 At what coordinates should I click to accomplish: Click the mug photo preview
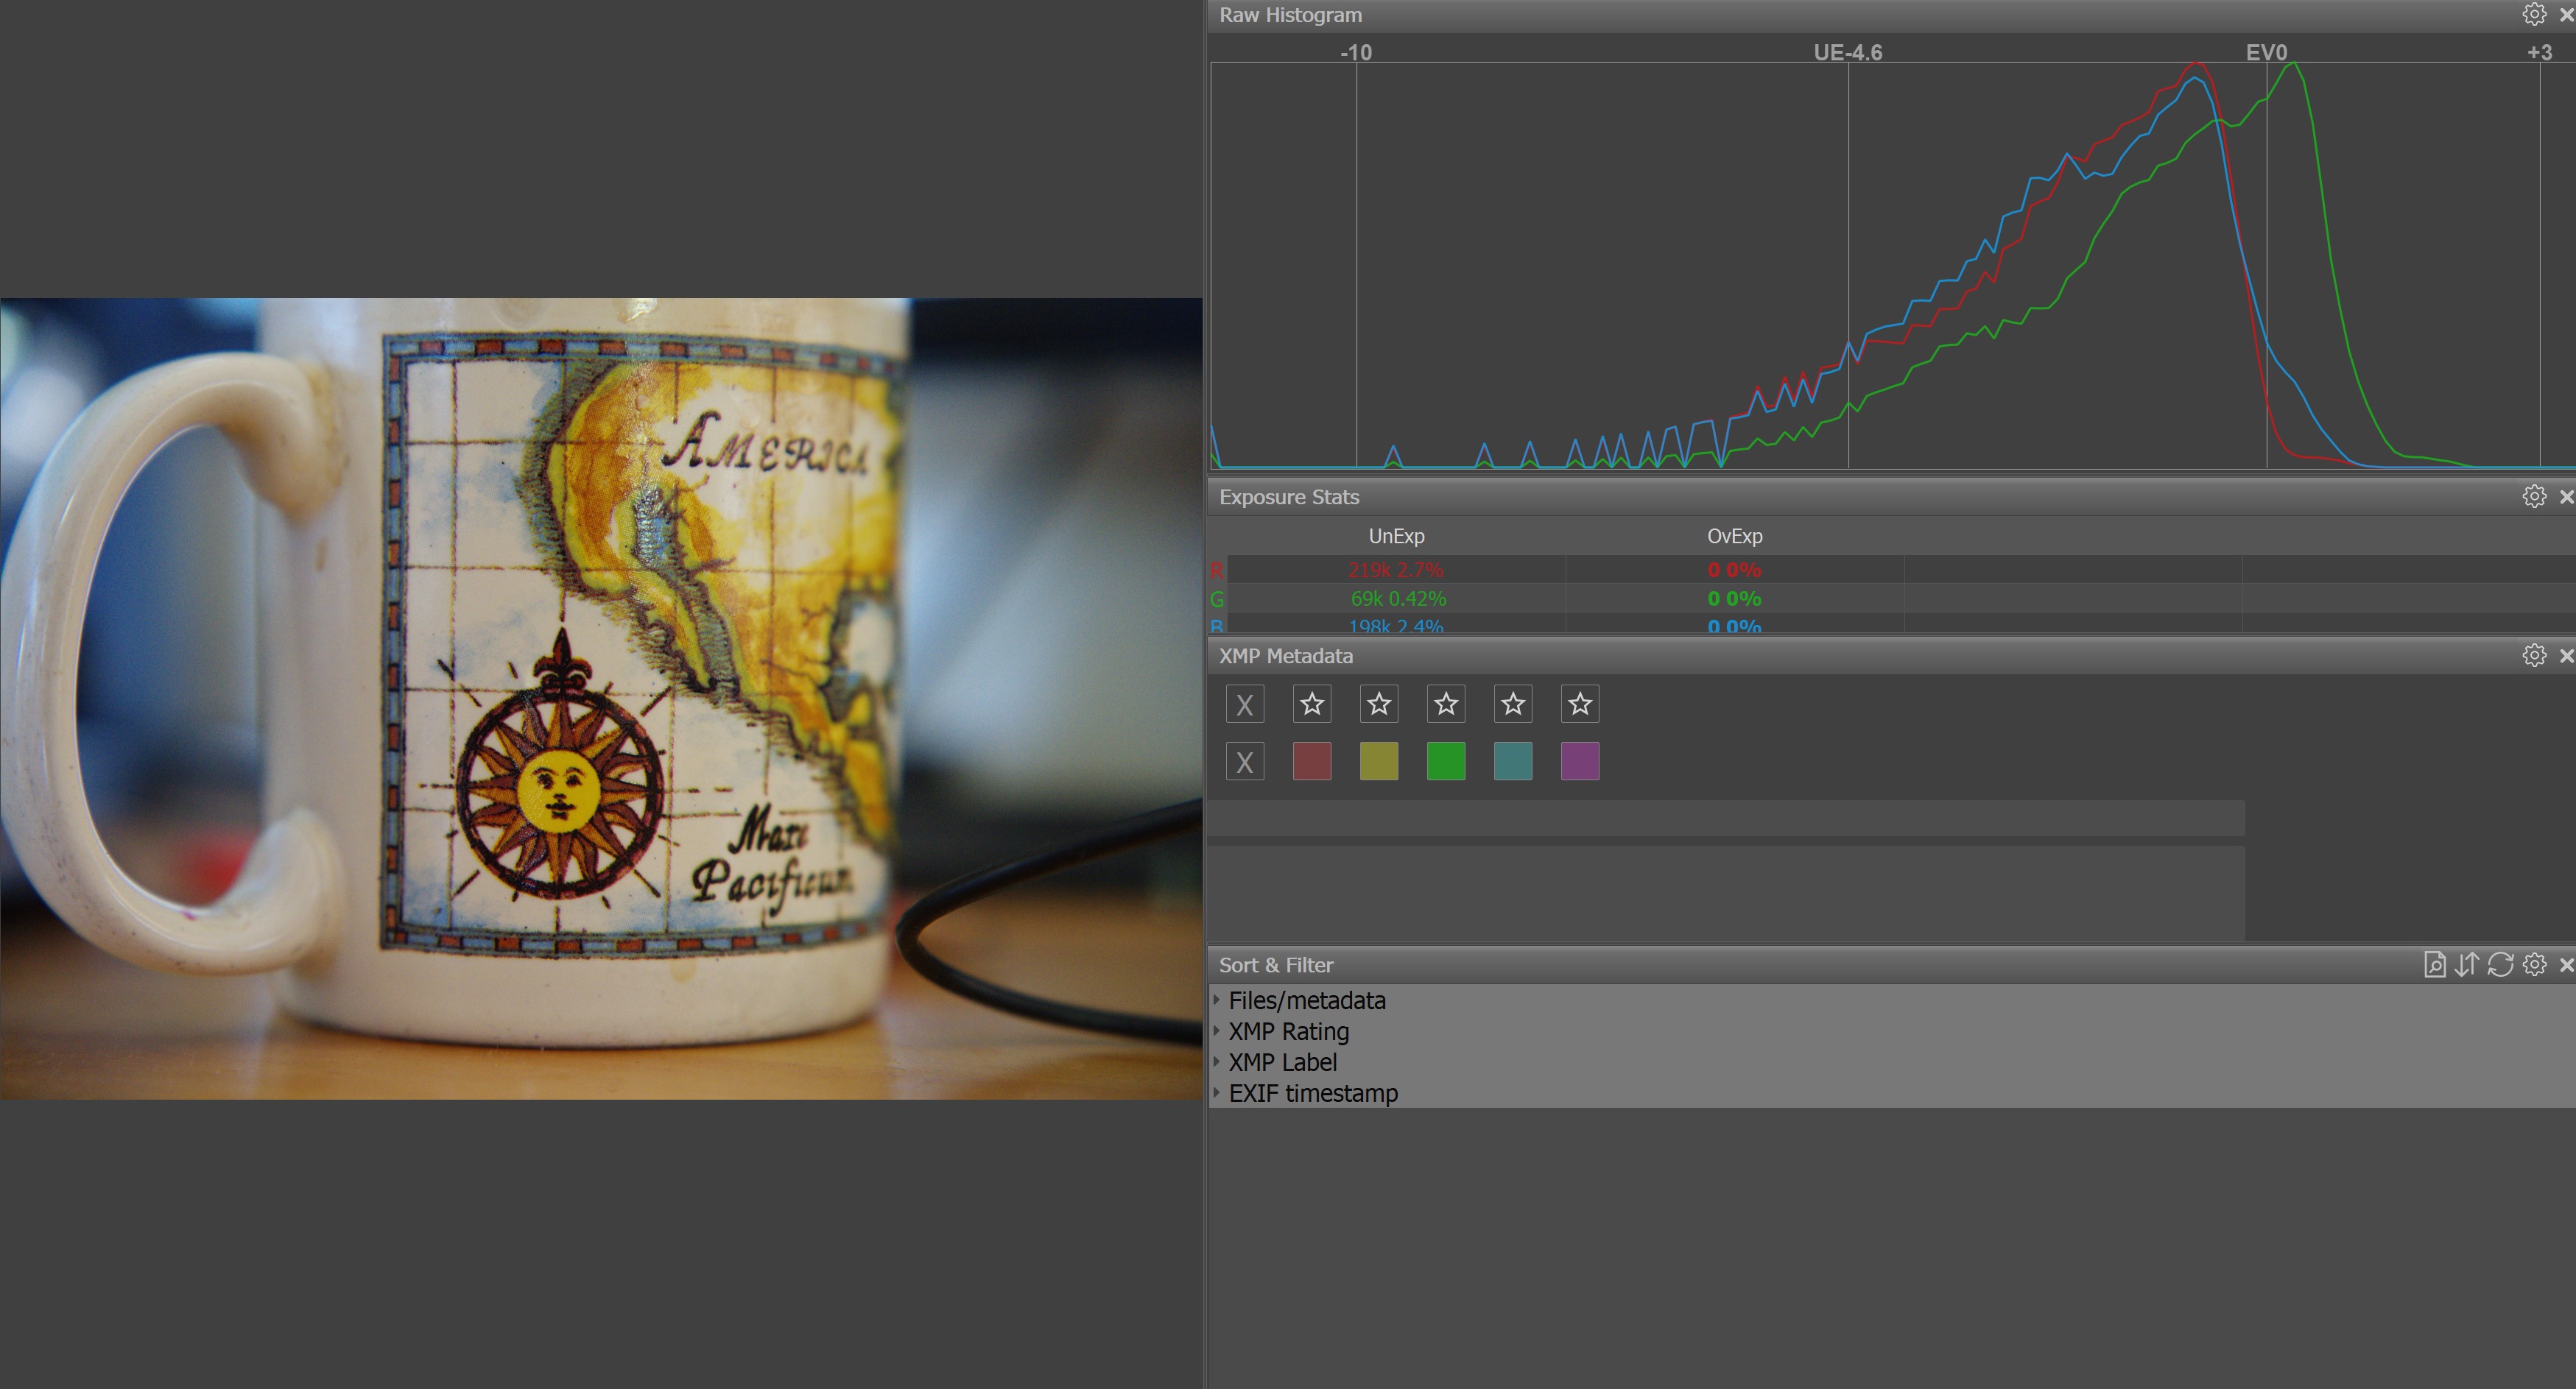click(x=600, y=699)
